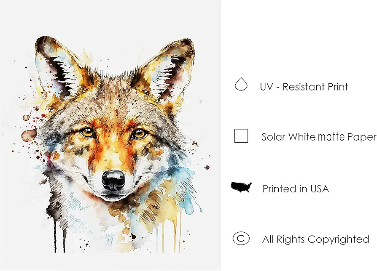Screen dimensions: 377x271
Task: Select the 'UV - Resistant Print' text
Action: pos(304,87)
